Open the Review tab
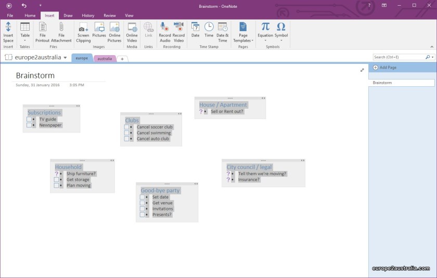 (x=110, y=16)
